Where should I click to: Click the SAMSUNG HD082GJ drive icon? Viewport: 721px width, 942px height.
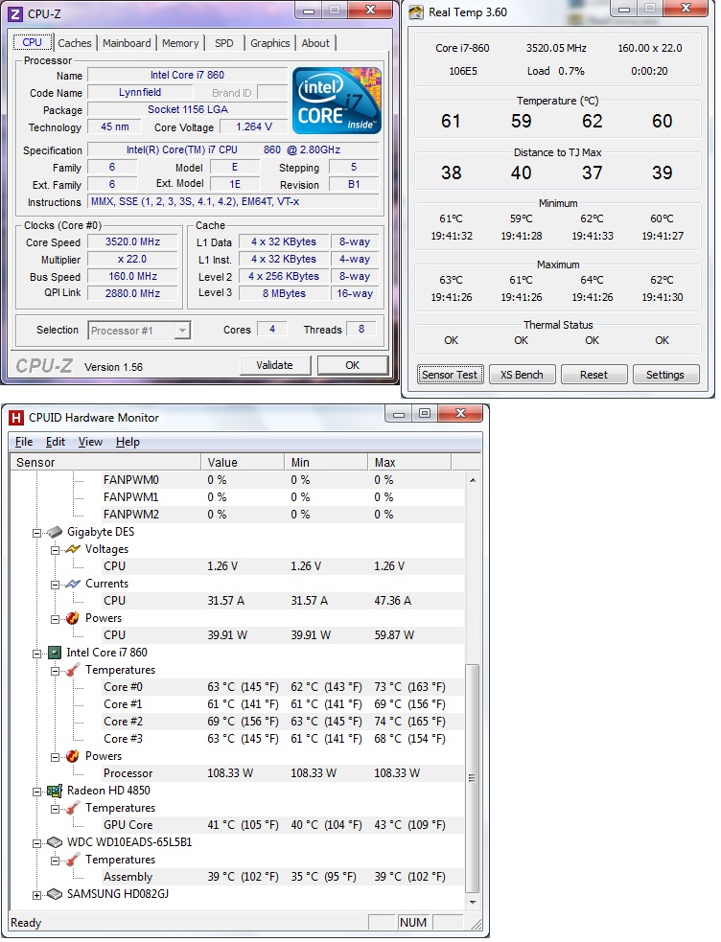55,894
